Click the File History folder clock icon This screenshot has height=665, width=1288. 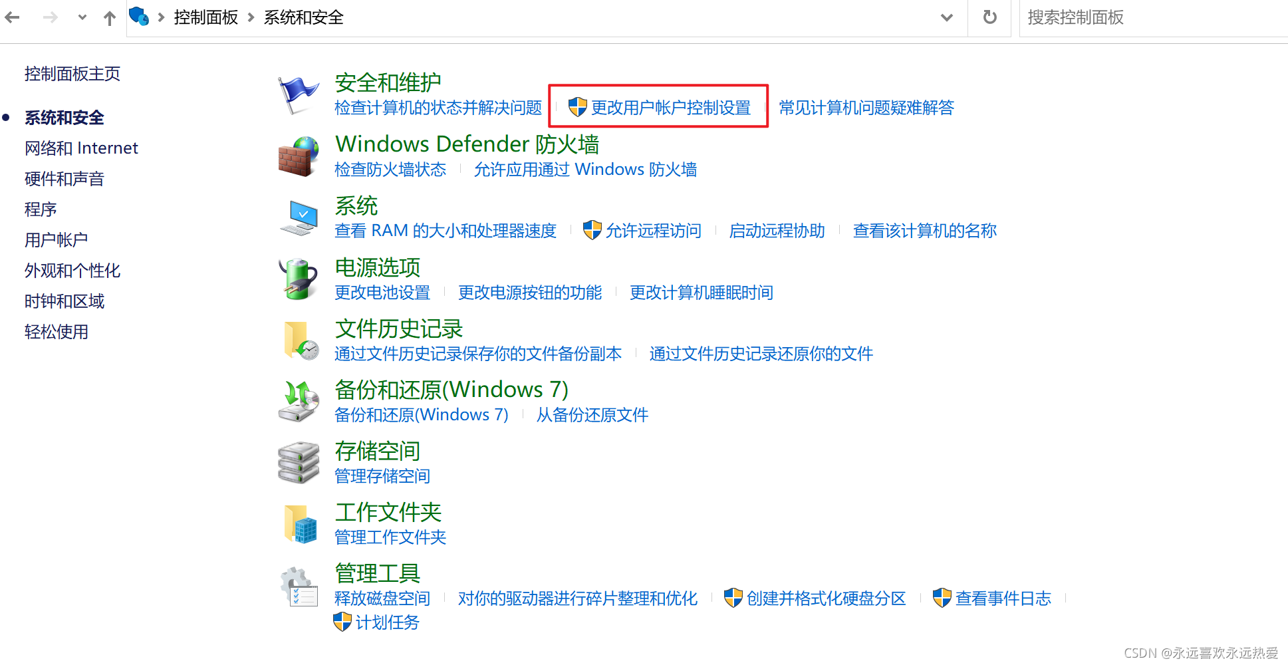pos(301,340)
